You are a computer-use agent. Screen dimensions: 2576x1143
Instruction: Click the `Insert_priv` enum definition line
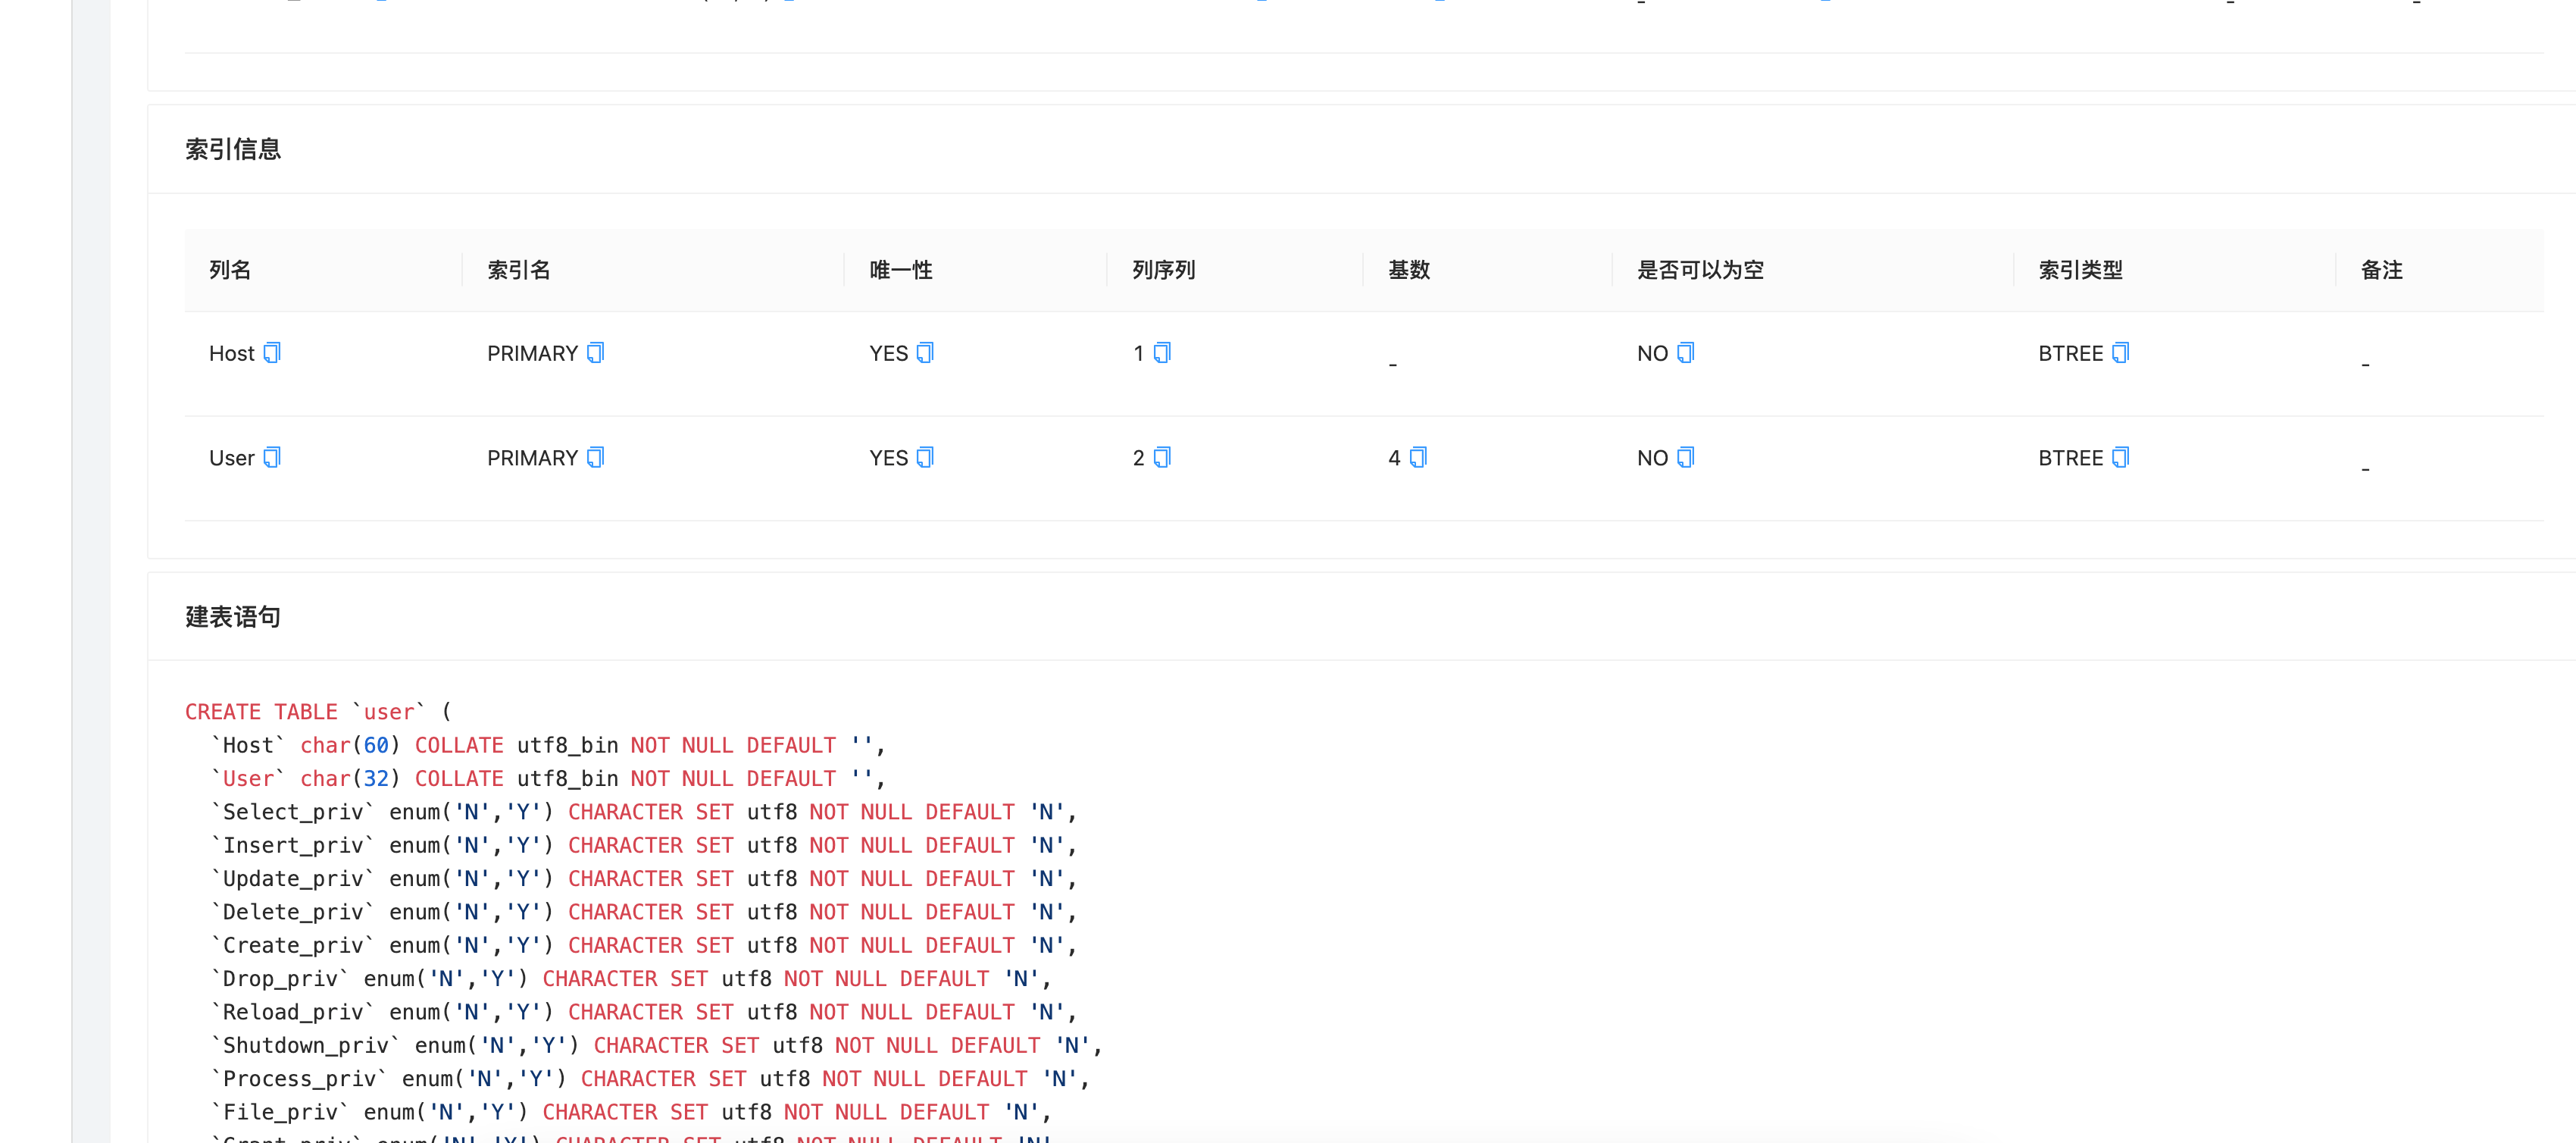coord(644,845)
